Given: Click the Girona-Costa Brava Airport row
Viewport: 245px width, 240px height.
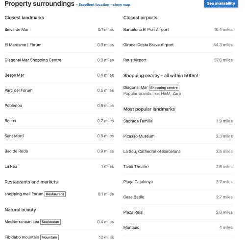Looking at the screenshot, I should (x=178, y=45).
